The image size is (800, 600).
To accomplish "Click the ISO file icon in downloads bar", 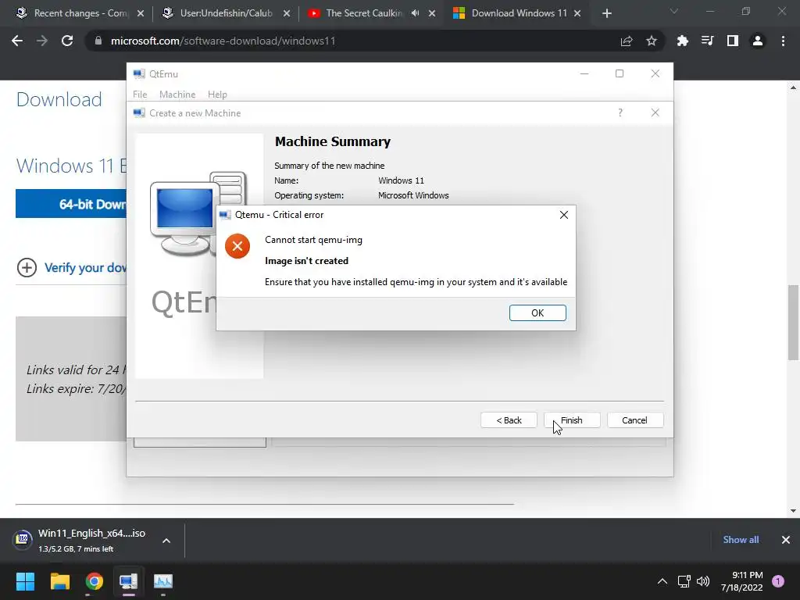I will pyautogui.click(x=23, y=539).
